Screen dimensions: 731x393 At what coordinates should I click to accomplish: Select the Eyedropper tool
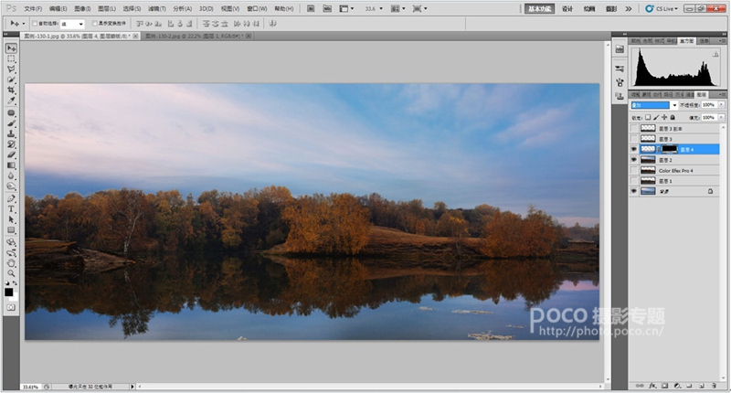11,101
